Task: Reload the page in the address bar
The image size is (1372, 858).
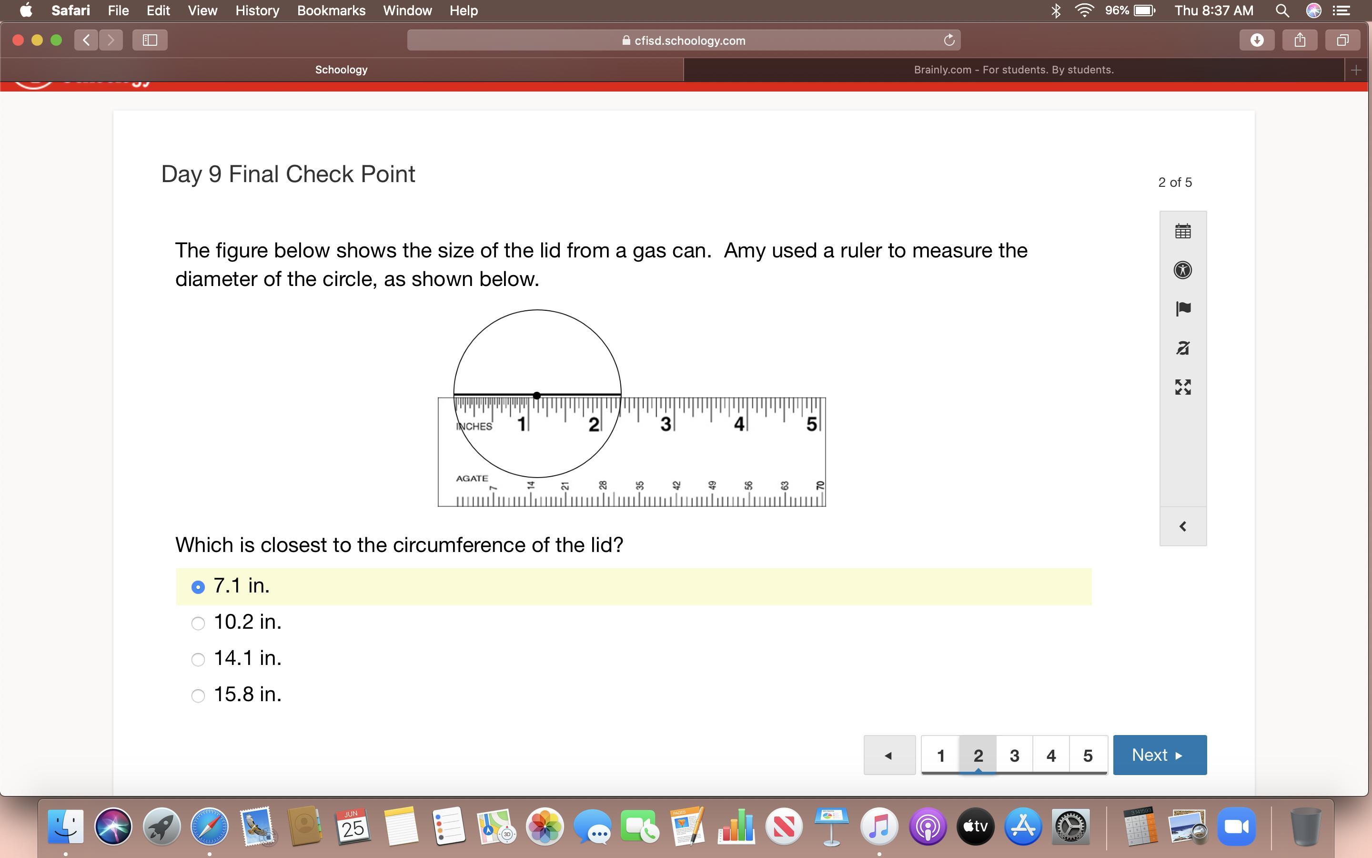Action: [x=949, y=41]
